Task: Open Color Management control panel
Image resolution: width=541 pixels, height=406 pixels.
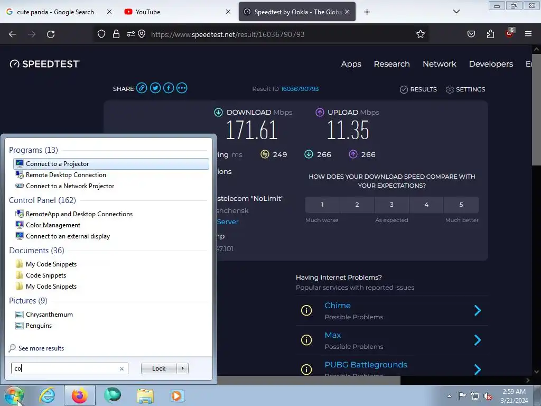Action: point(111,225)
